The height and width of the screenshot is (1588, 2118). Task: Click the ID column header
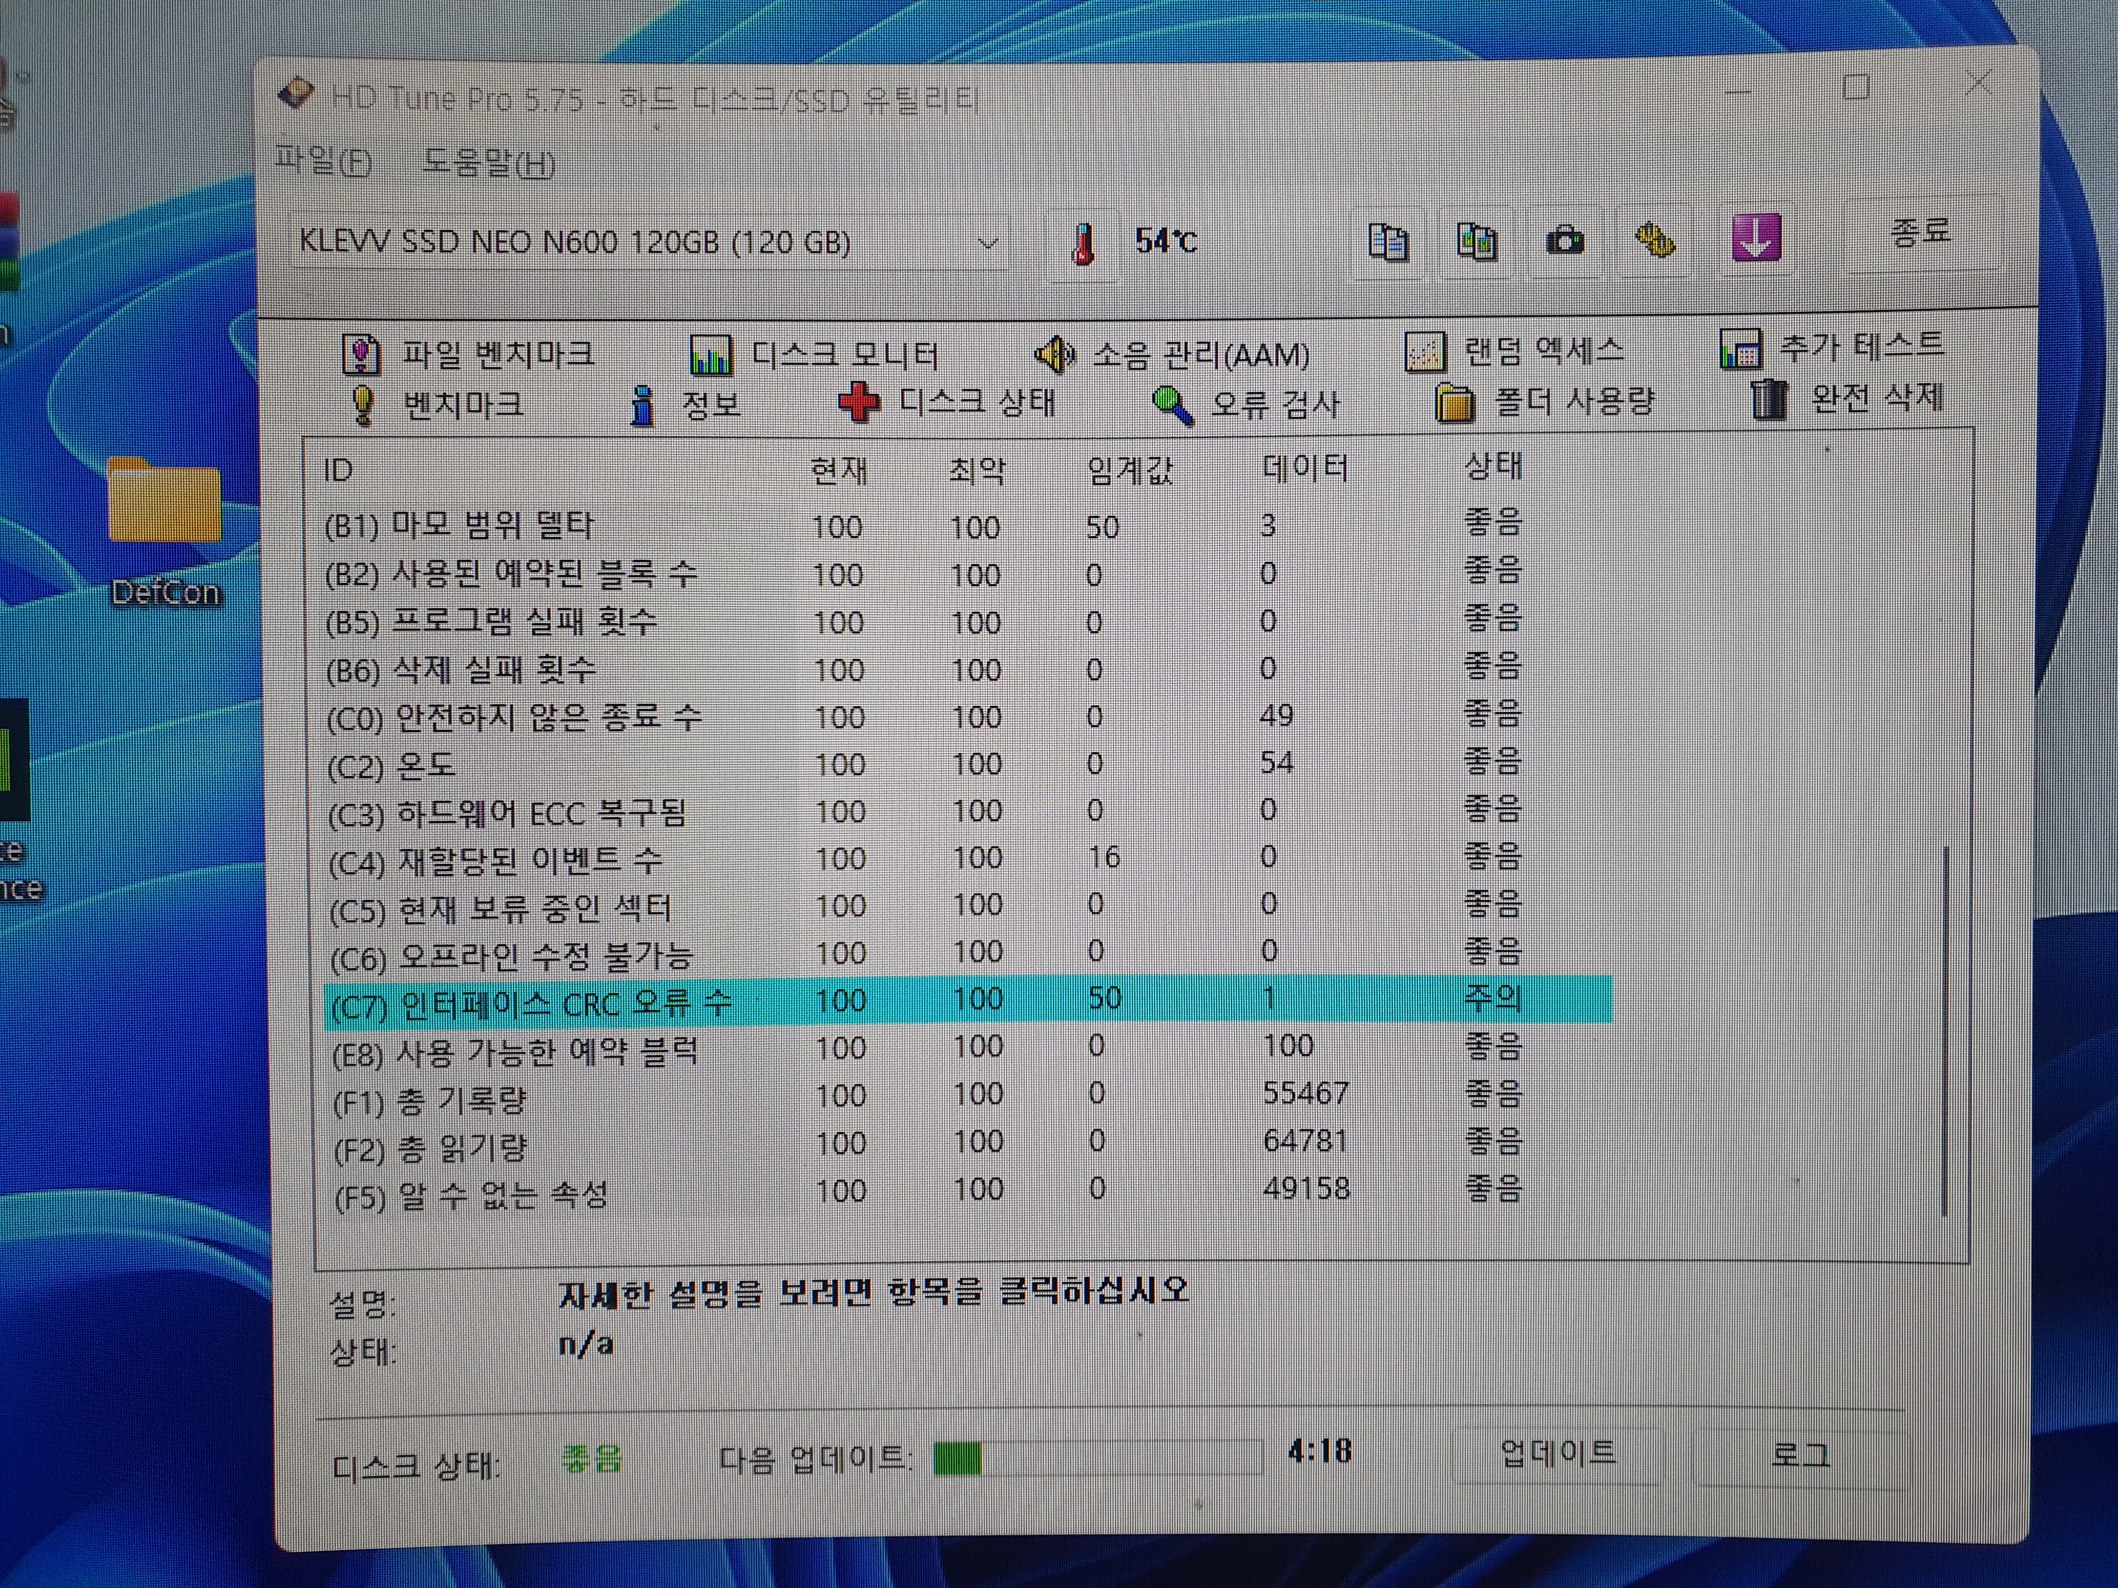[x=339, y=470]
